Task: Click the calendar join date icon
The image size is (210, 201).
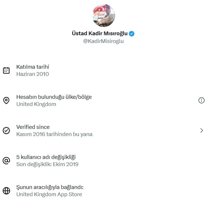Action: (6, 70)
